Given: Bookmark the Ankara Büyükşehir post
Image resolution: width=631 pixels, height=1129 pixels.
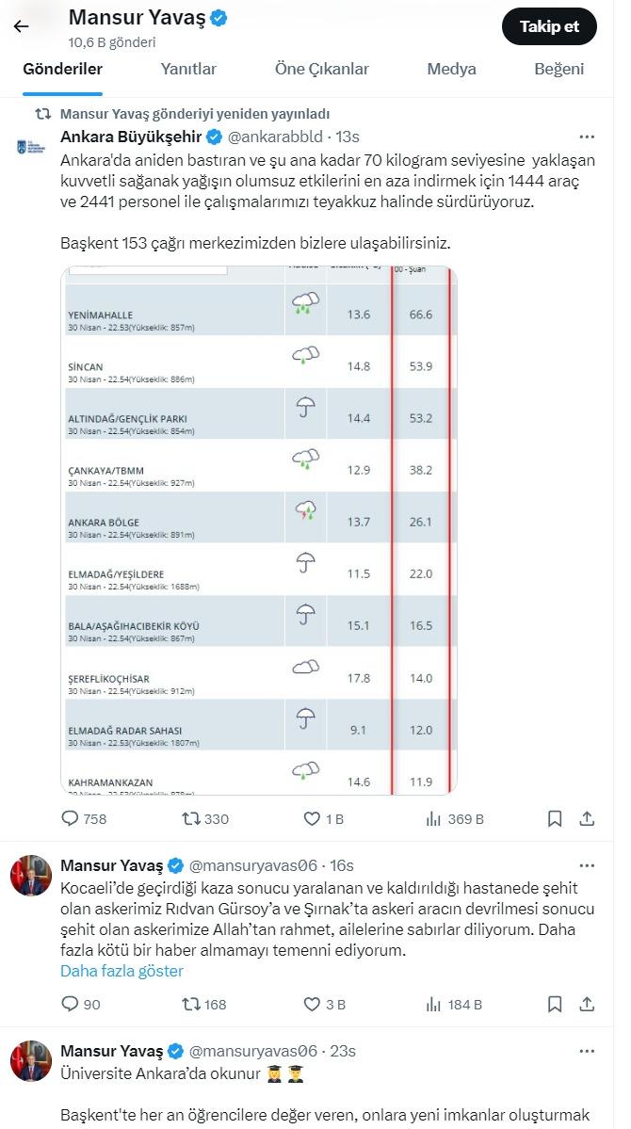Looking at the screenshot, I should point(555,818).
